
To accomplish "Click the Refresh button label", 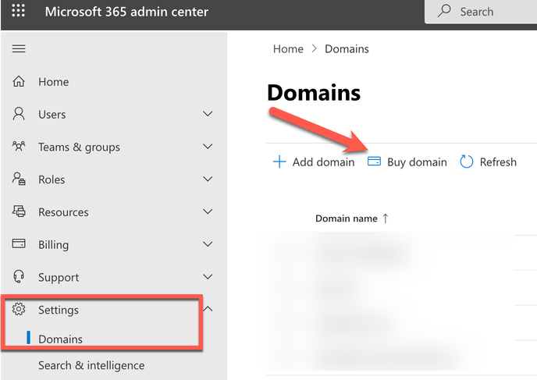I will (498, 162).
